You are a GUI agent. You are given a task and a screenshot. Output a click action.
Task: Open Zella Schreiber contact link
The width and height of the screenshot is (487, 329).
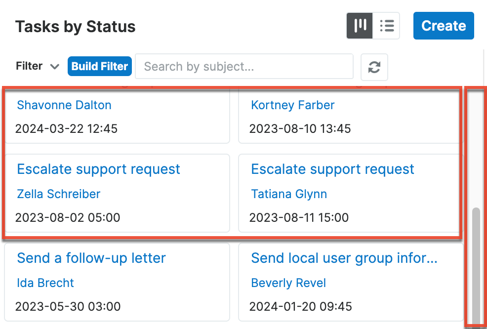click(58, 194)
